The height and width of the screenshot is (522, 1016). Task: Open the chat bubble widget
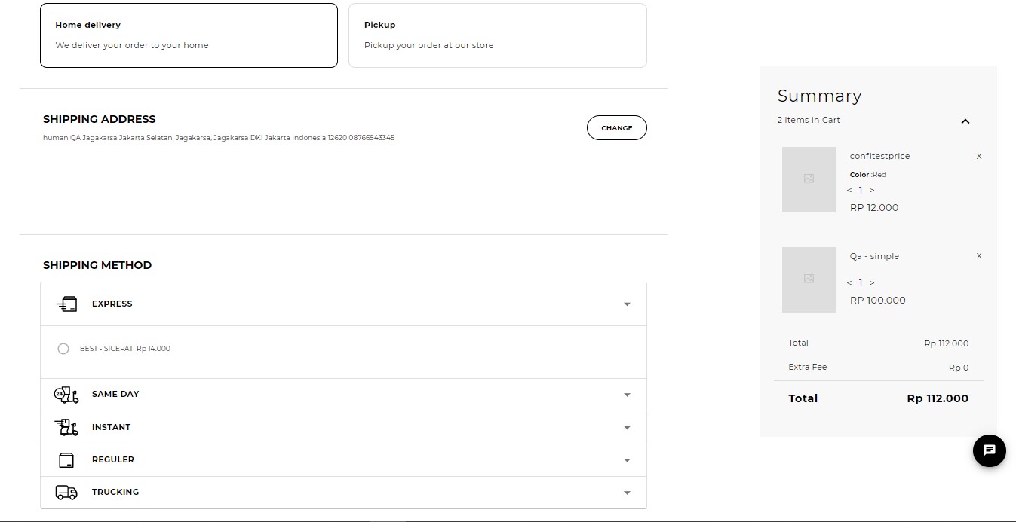[989, 450]
